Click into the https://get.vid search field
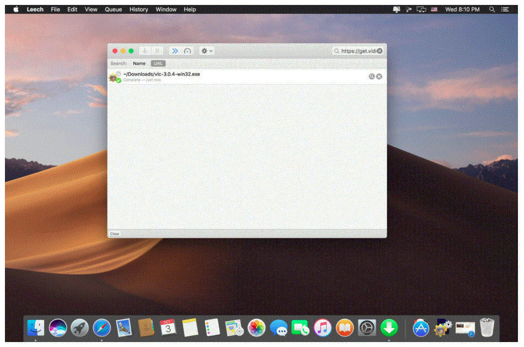The image size is (524, 347). [358, 51]
